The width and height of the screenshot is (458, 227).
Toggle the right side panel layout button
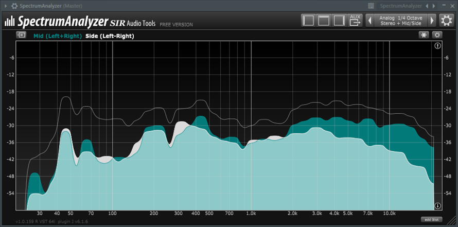[339, 21]
